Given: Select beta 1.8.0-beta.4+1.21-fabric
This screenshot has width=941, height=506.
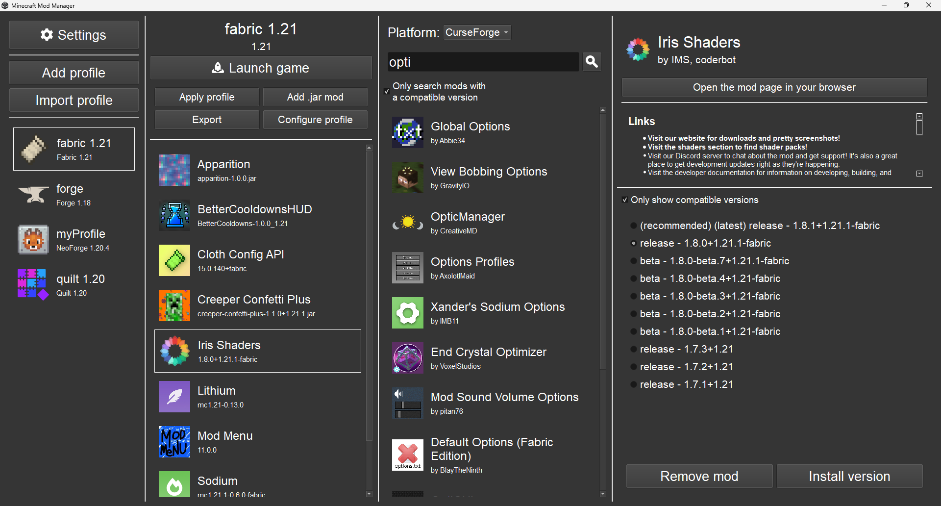Looking at the screenshot, I should (633, 278).
